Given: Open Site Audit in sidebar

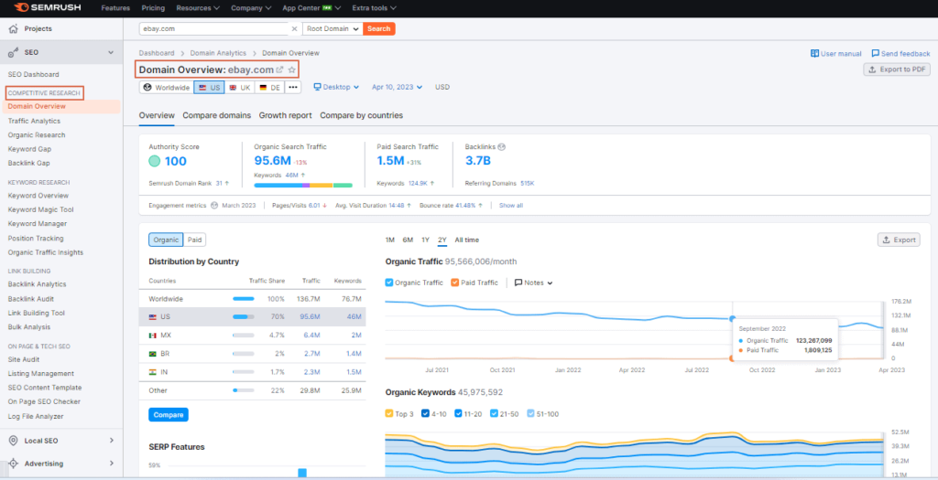Looking at the screenshot, I should (24, 359).
